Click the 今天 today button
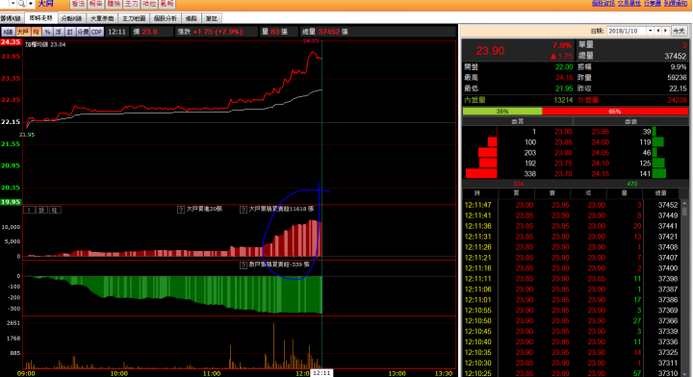Viewport: 693px width, 377px height. 679,31
